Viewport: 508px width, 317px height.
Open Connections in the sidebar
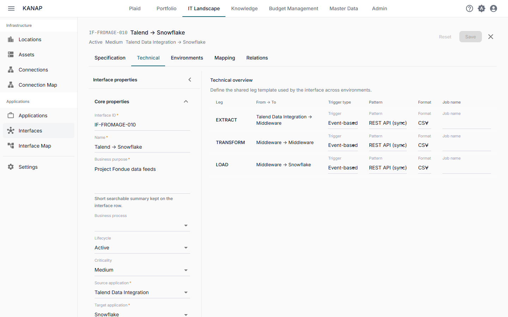point(39,70)
